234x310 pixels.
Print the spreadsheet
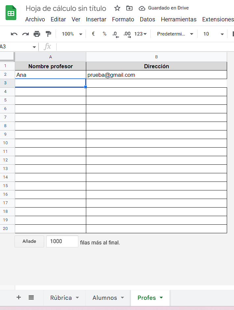(x=37, y=34)
